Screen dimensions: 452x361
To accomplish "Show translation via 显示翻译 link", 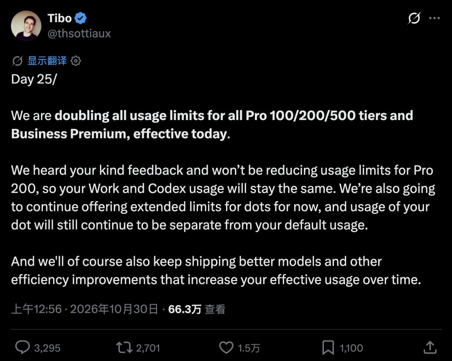I will 47,61.
